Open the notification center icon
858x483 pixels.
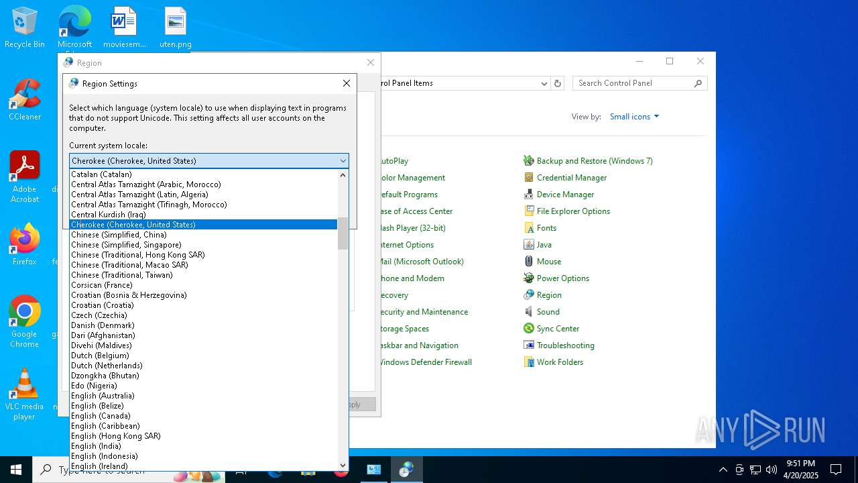(836, 470)
